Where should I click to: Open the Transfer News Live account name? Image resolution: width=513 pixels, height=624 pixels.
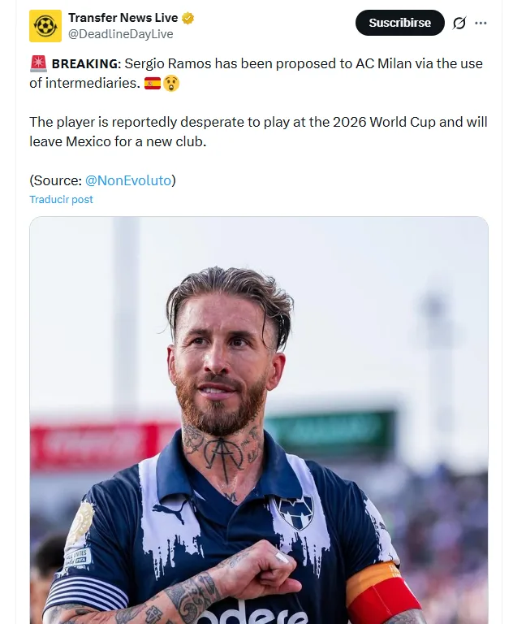pyautogui.click(x=123, y=19)
